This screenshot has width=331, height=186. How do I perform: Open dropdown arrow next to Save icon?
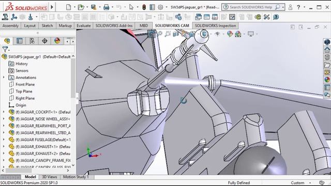100,7
